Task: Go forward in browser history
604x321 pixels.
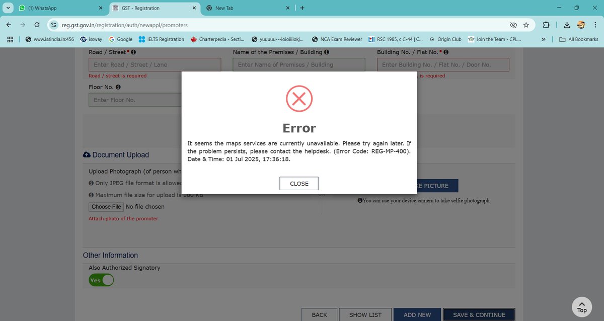Action: (x=23, y=25)
